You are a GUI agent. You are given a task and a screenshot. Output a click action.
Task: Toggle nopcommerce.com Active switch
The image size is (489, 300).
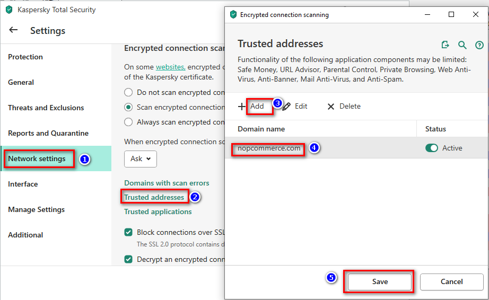(x=431, y=148)
